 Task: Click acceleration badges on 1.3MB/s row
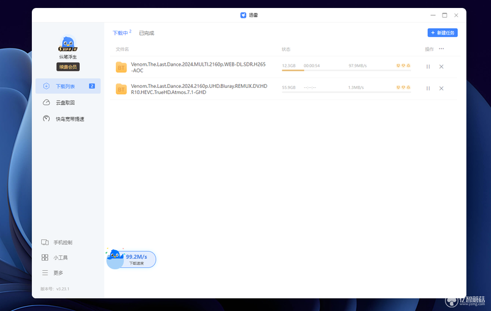point(403,87)
